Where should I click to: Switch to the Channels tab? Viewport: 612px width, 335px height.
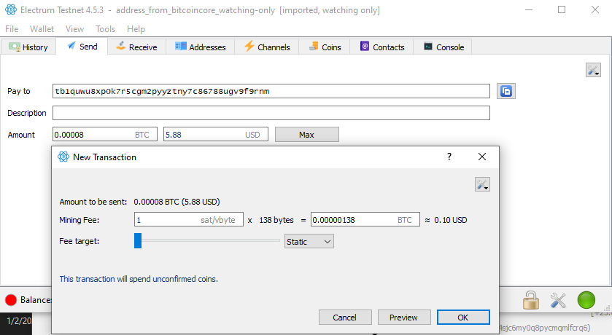click(x=267, y=47)
